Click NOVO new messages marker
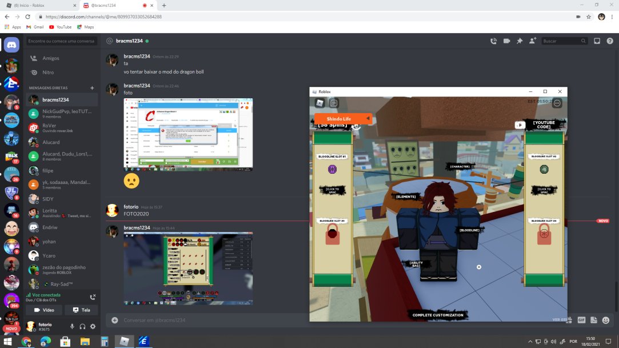 (x=603, y=221)
